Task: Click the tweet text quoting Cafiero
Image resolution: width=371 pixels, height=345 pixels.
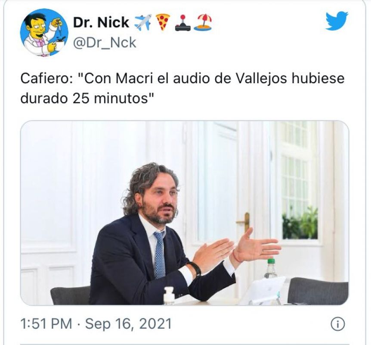Action: (x=182, y=88)
